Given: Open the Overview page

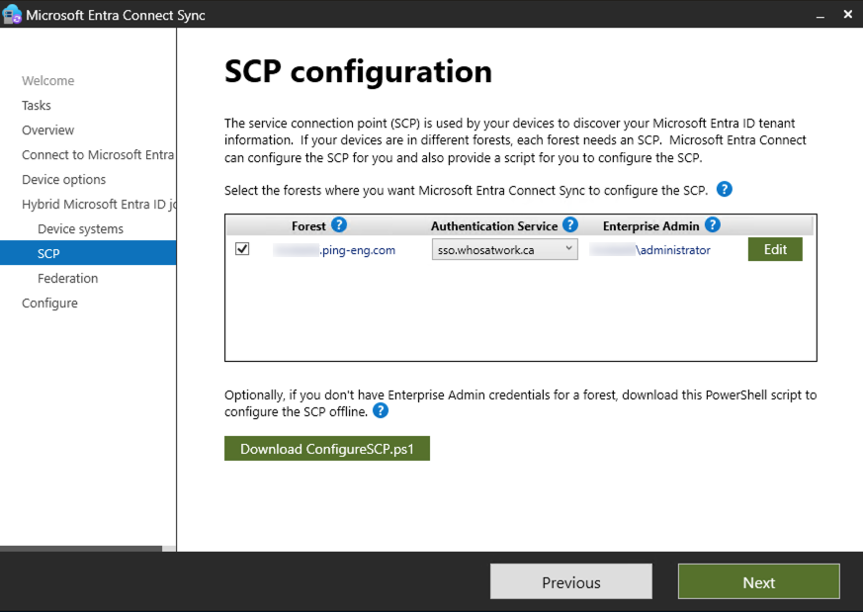Looking at the screenshot, I should point(47,130).
